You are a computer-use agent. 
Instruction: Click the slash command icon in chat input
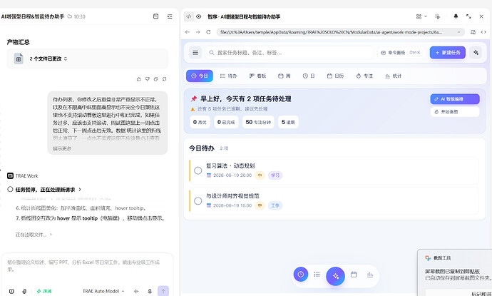[11, 291]
